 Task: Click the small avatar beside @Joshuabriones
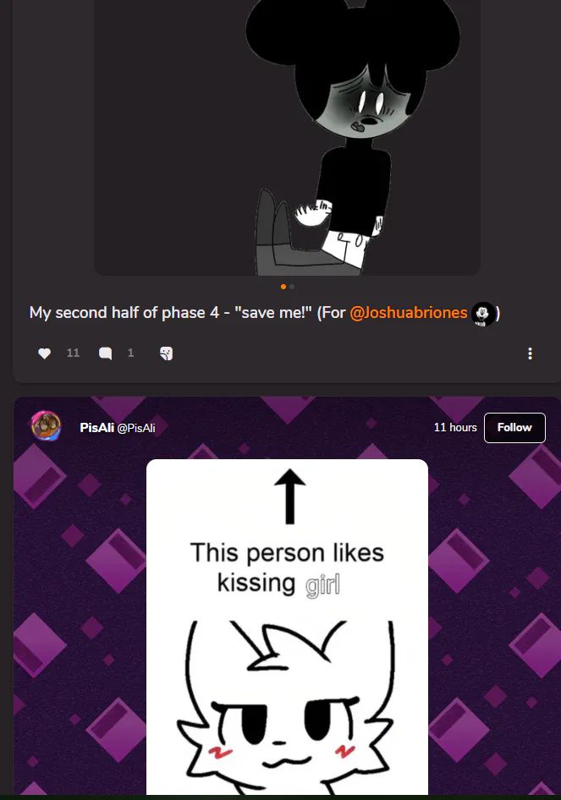coord(482,314)
